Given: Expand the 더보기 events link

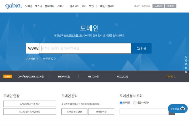Looking at the screenshot, I should point(171,77).
